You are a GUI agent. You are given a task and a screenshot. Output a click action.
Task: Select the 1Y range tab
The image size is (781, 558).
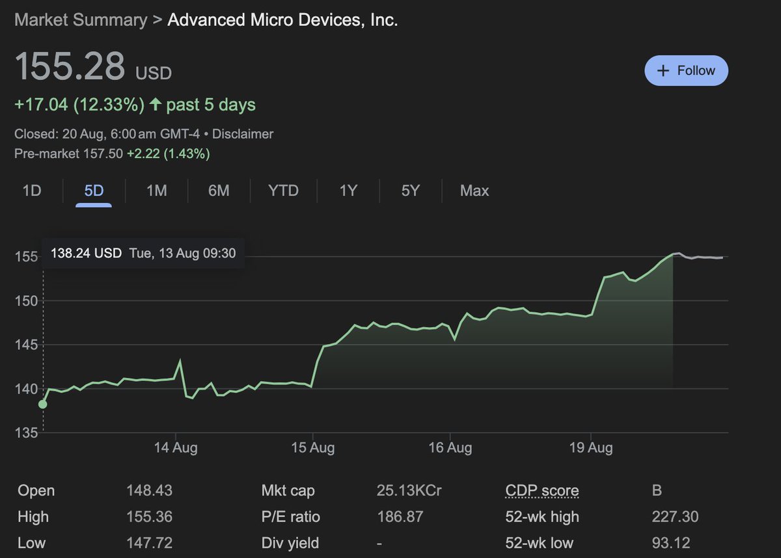click(x=348, y=191)
